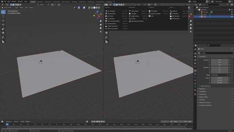Screen dimensions: 234x132
Task: Open Global orientation dropdown in left viewport
Action: 42,5
